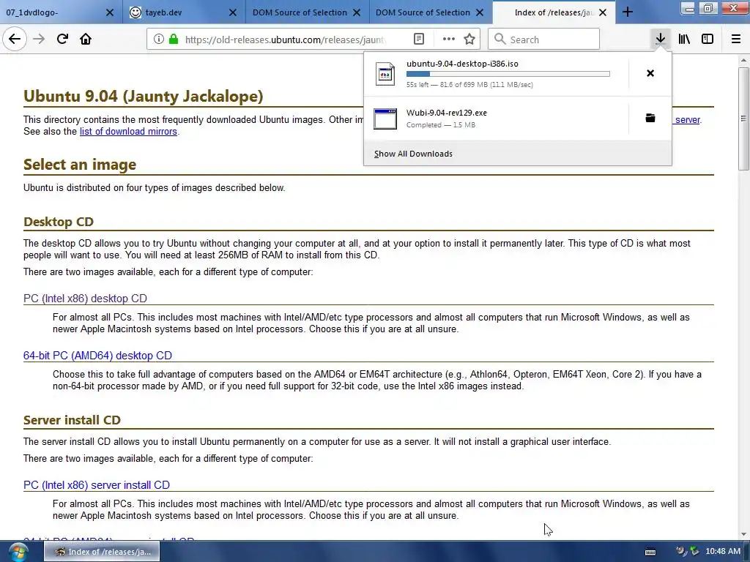Close the 07_1dvdlogo- tab
The image size is (750, 562).
coord(110,12)
